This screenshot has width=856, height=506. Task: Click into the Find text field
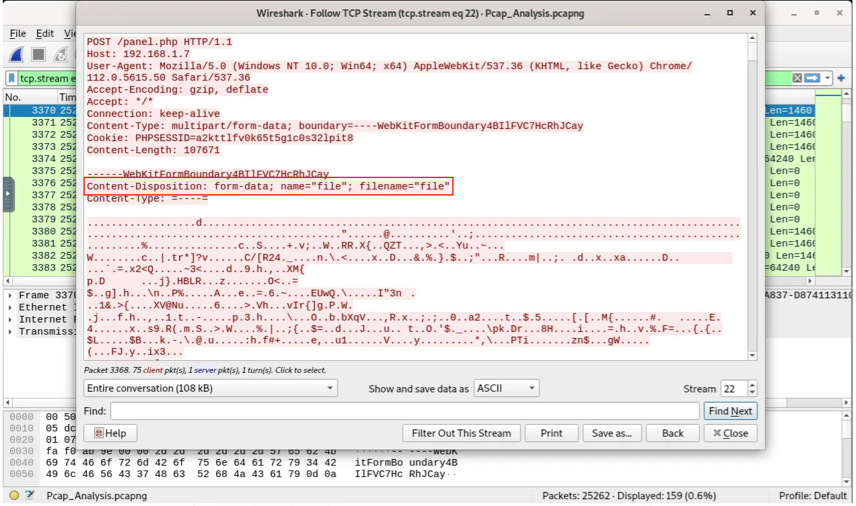[x=405, y=411]
